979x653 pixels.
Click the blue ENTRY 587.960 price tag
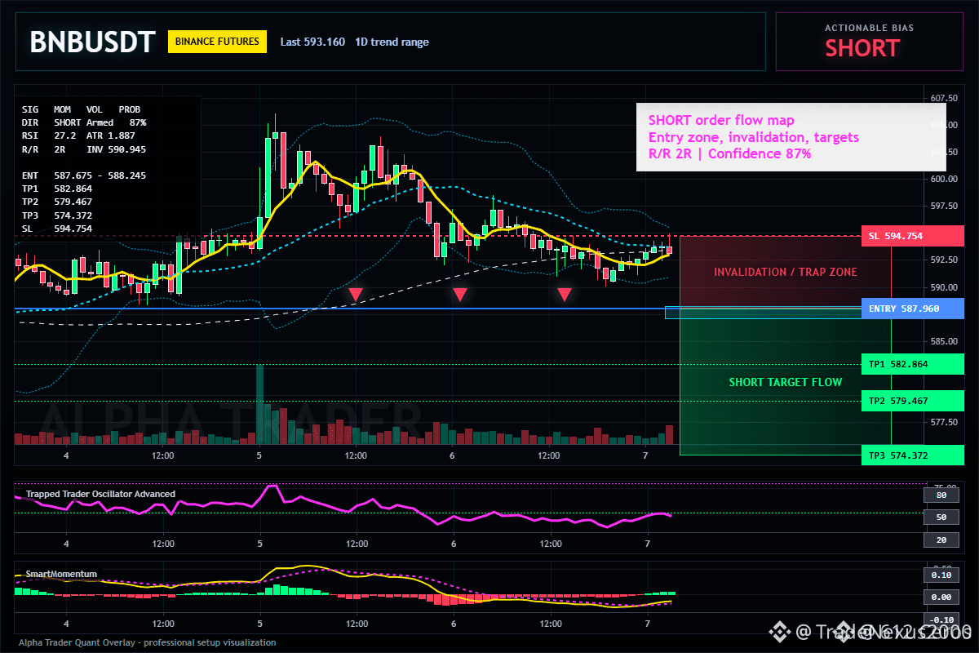(912, 309)
